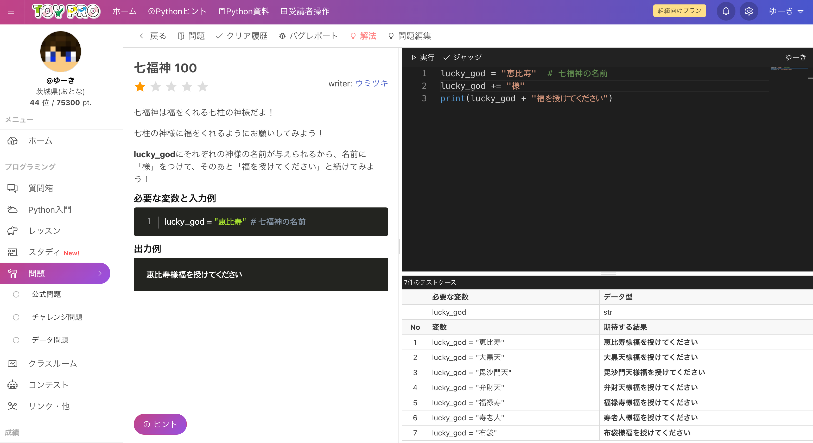
Task: Switch to the クリア履歴 tab
Action: click(x=242, y=36)
